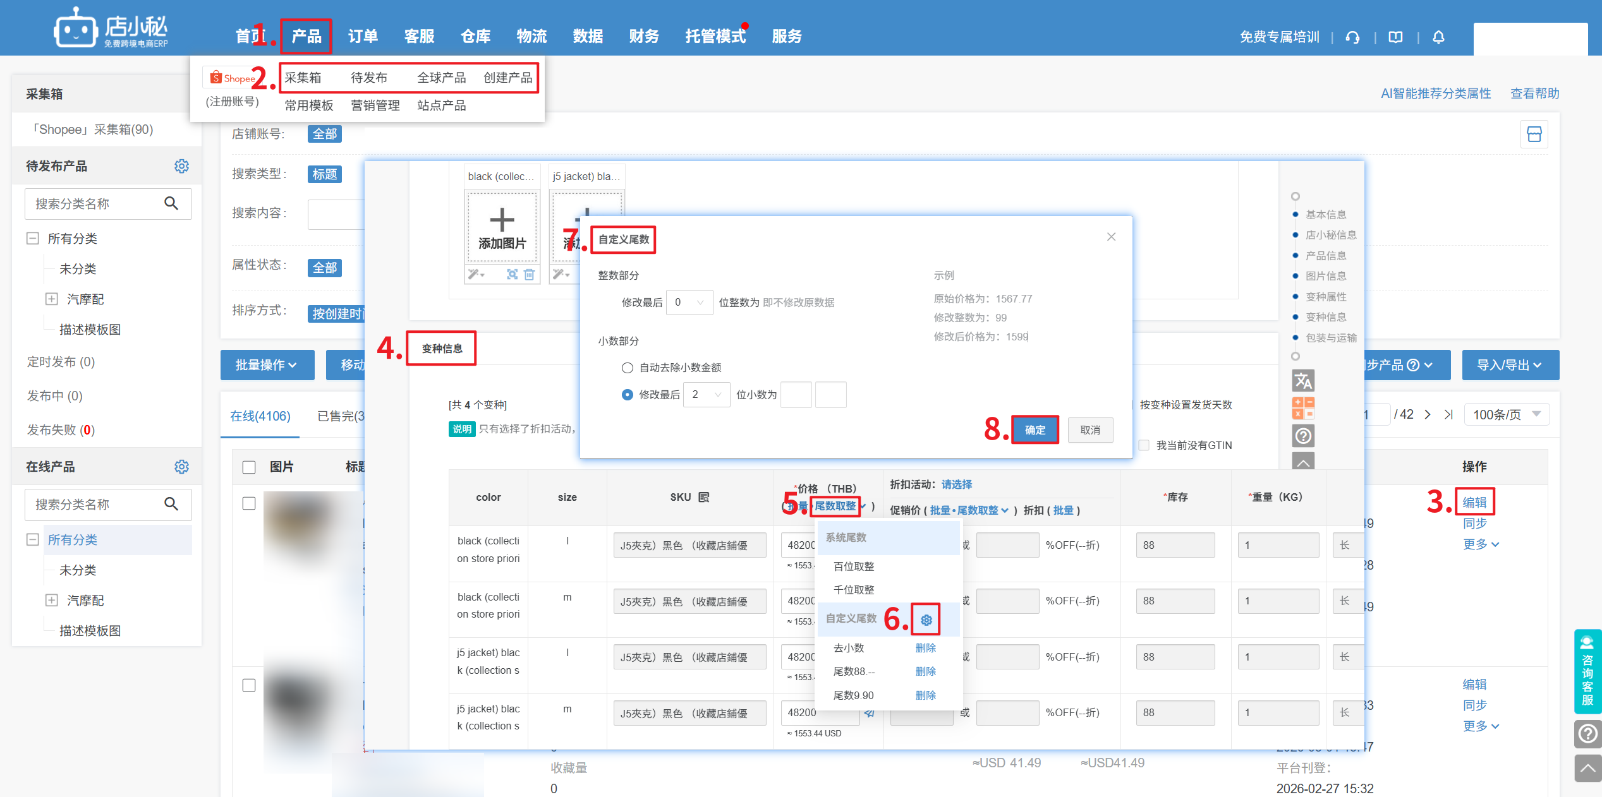
Task: Open the 修改最后 integer digits dropdown
Action: [688, 303]
